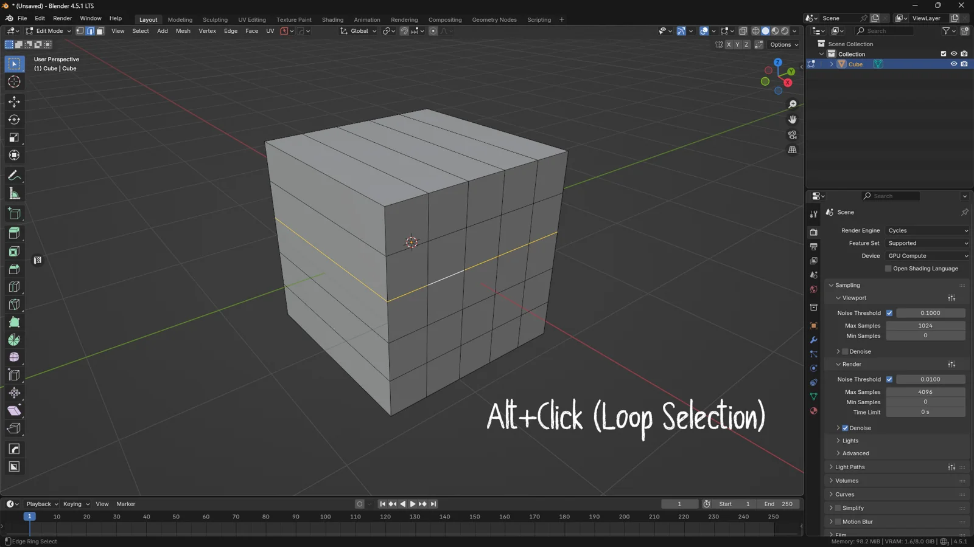This screenshot has width=974, height=547.
Task: Play the animation forward
Action: 413,504
